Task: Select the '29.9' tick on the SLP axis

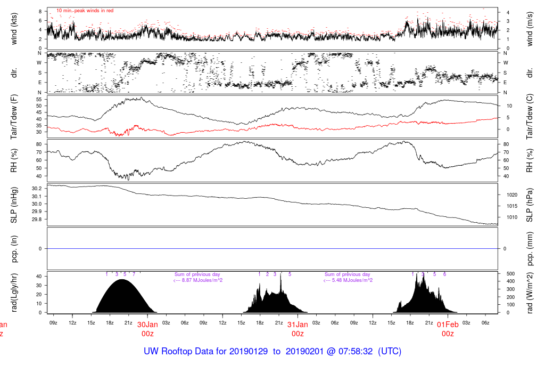Action: (x=37, y=212)
